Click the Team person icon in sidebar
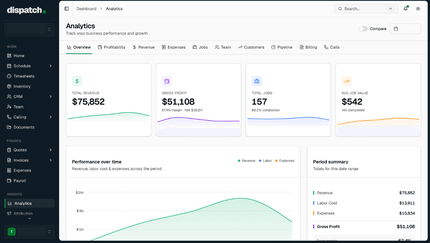The width and height of the screenshot is (430, 243). [x=9, y=107]
